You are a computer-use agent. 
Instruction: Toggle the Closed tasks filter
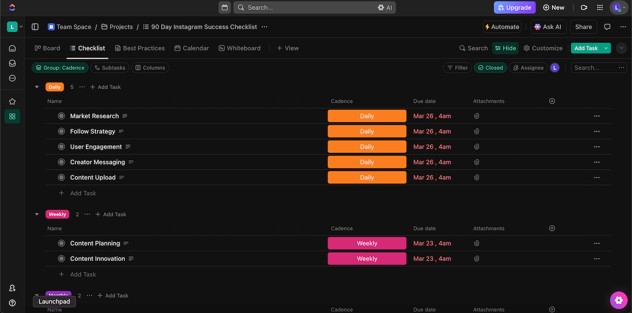pos(490,67)
